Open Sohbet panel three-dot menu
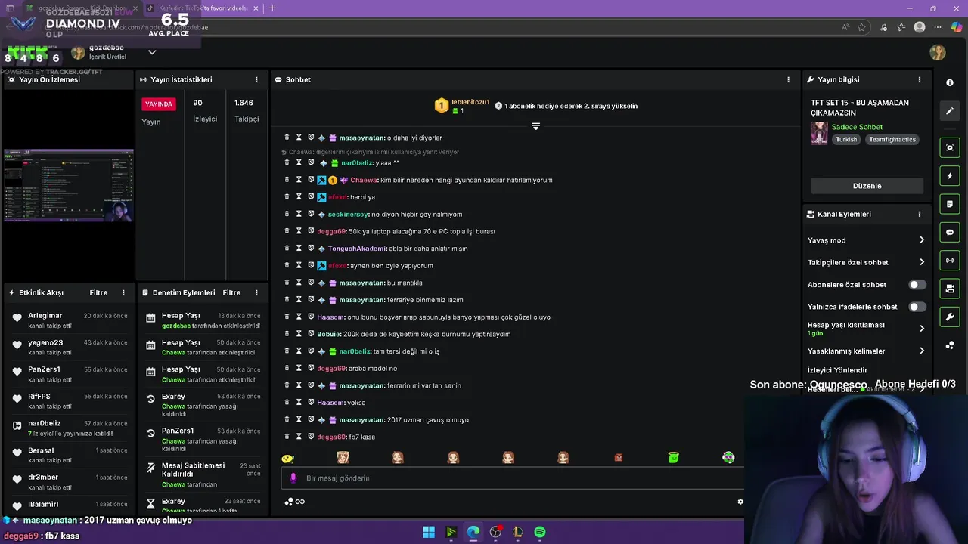The image size is (968, 544). tap(788, 79)
